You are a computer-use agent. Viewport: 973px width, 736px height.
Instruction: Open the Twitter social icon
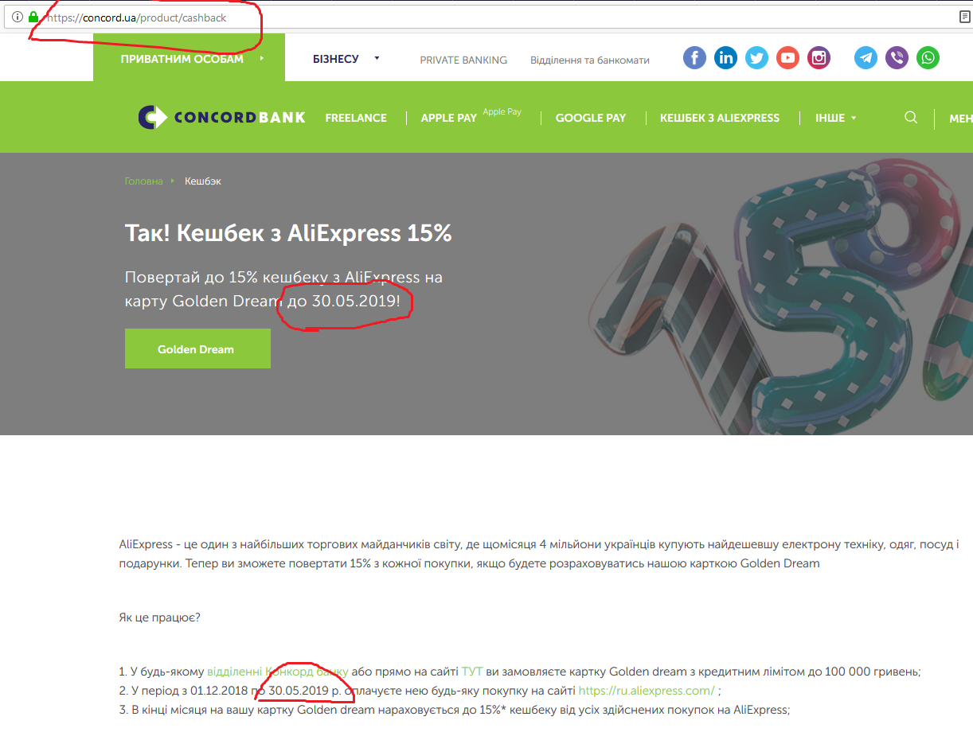click(x=756, y=57)
